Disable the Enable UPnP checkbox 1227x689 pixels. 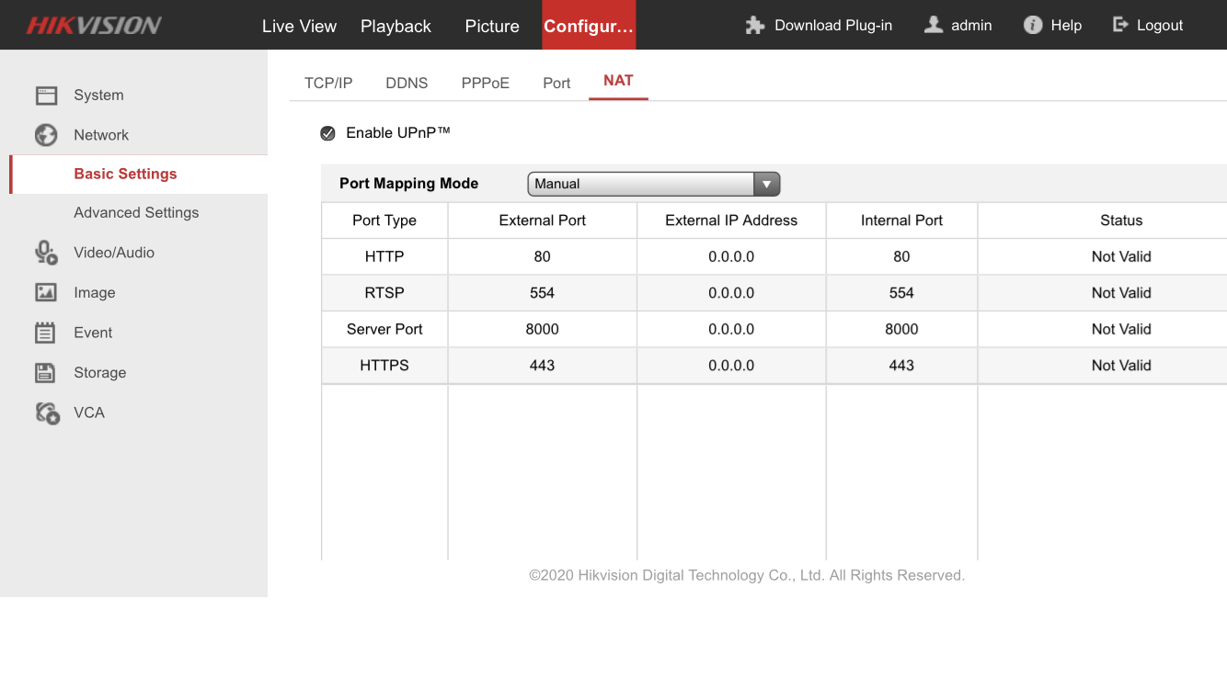(x=327, y=134)
